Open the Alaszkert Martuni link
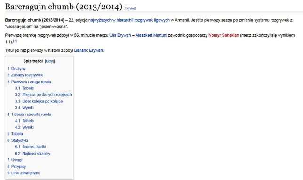Viewport: 303px width, 180px height. [x=151, y=35]
